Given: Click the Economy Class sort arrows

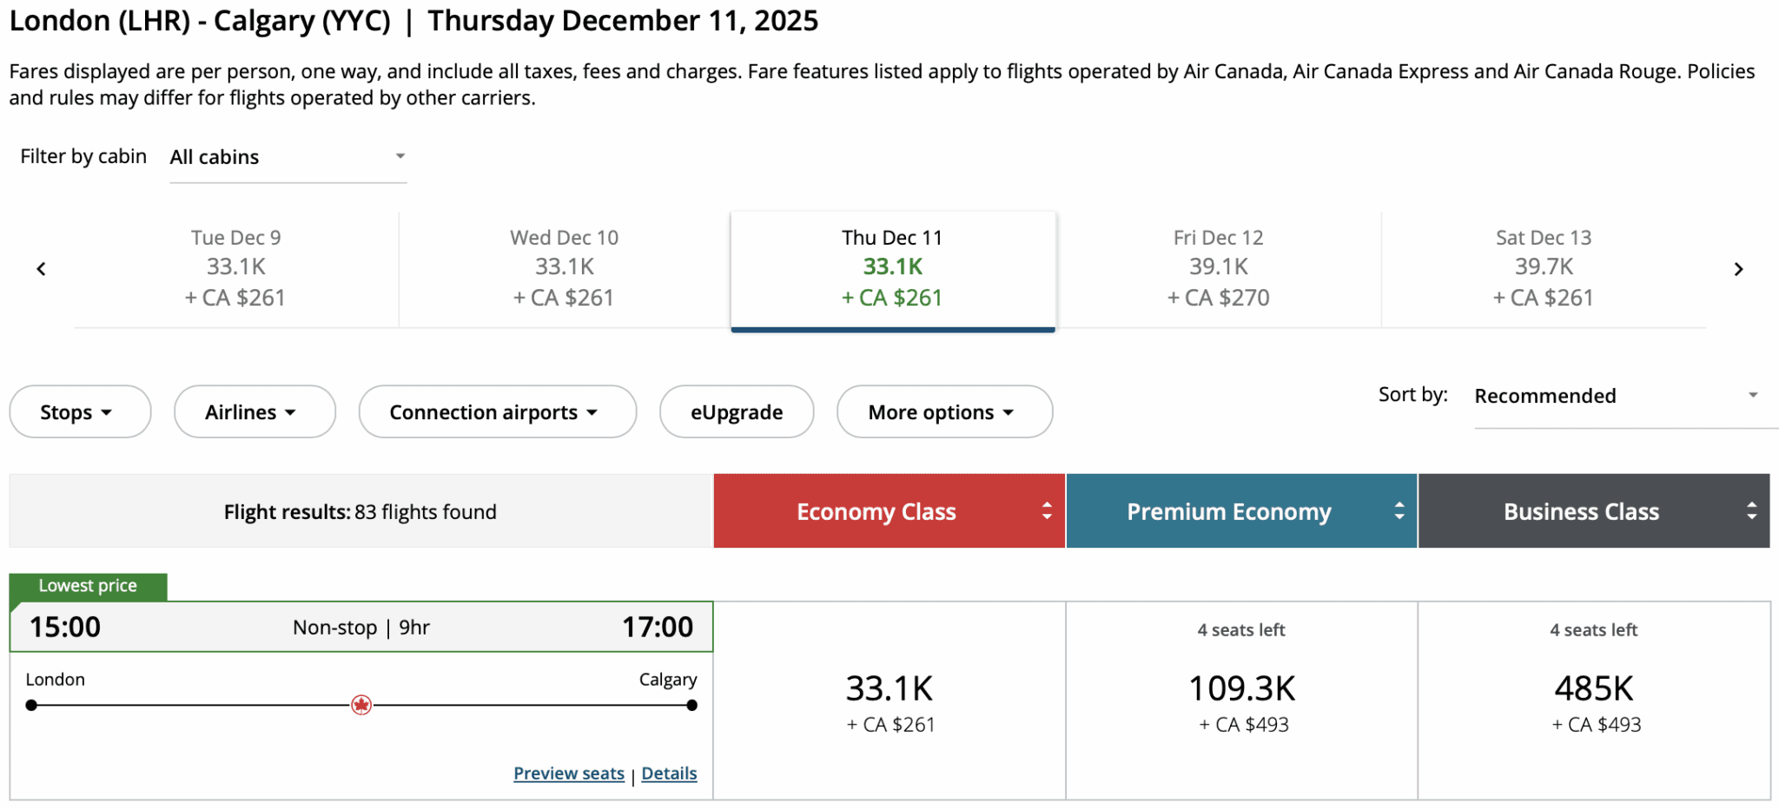Looking at the screenshot, I should coord(1046,511).
